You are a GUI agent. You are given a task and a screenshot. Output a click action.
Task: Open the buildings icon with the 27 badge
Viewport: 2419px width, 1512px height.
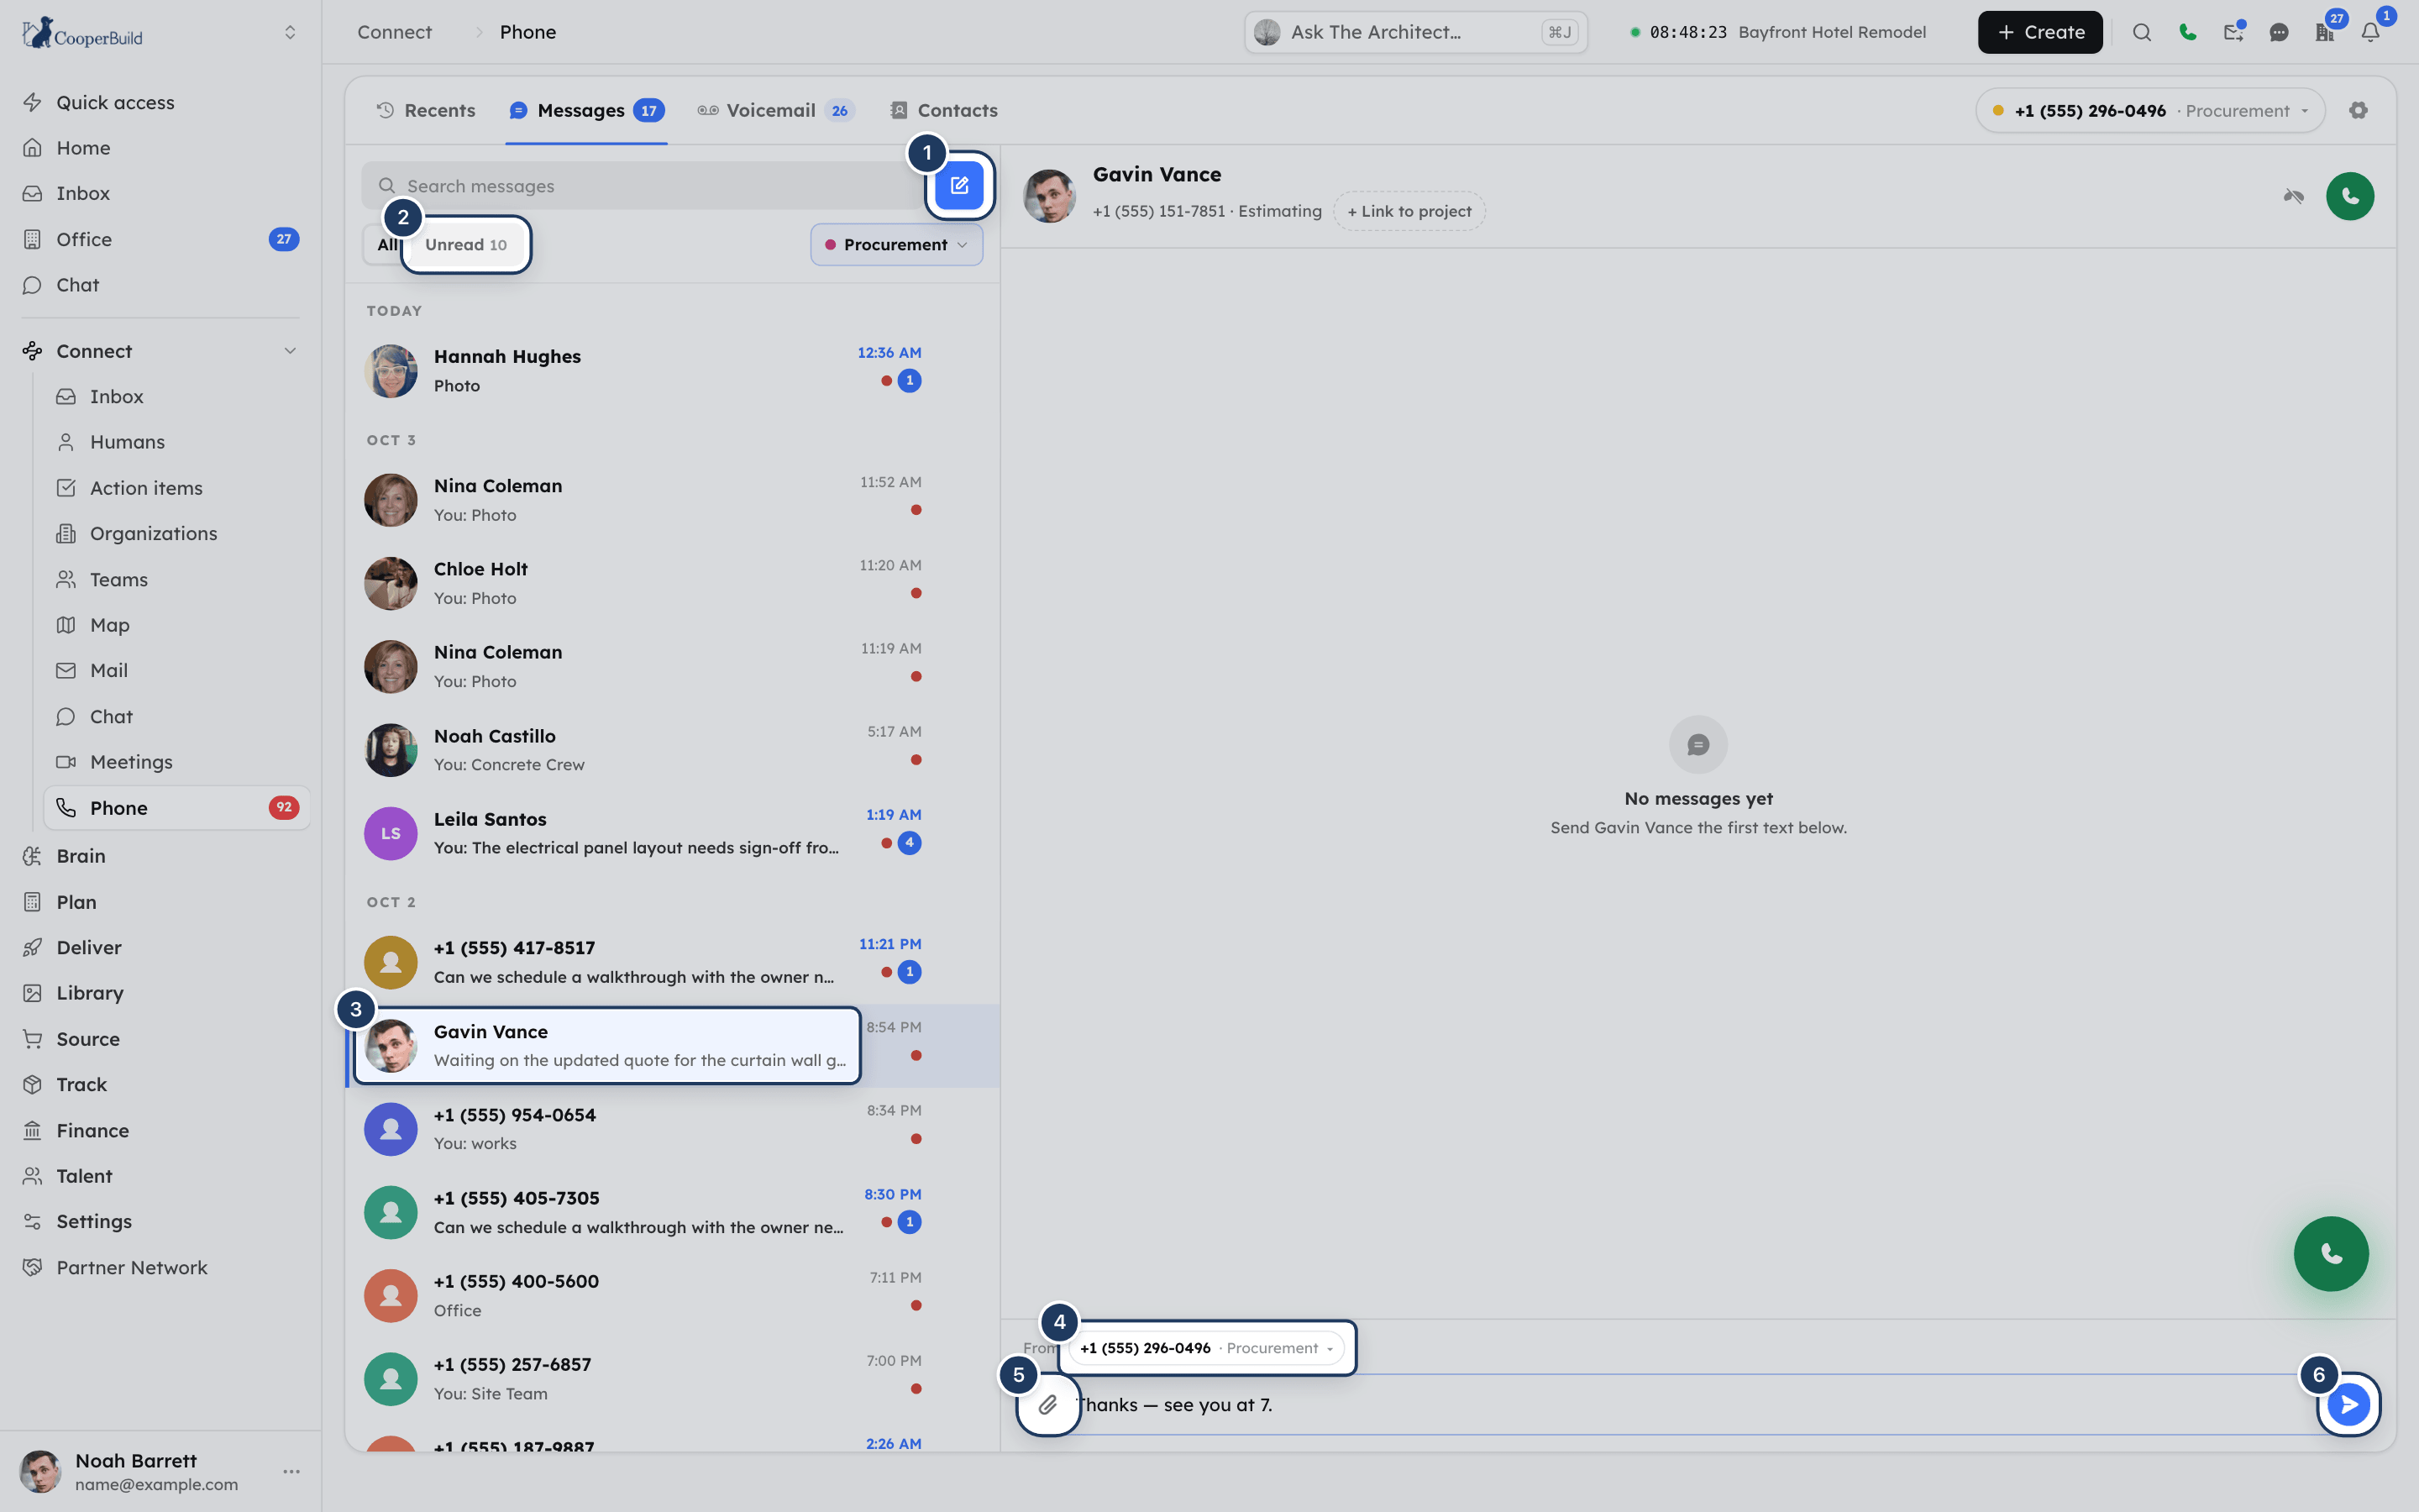pyautogui.click(x=2324, y=32)
